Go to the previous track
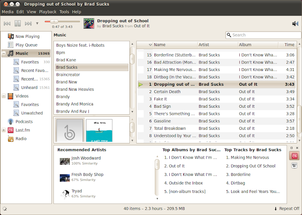 [7, 24]
